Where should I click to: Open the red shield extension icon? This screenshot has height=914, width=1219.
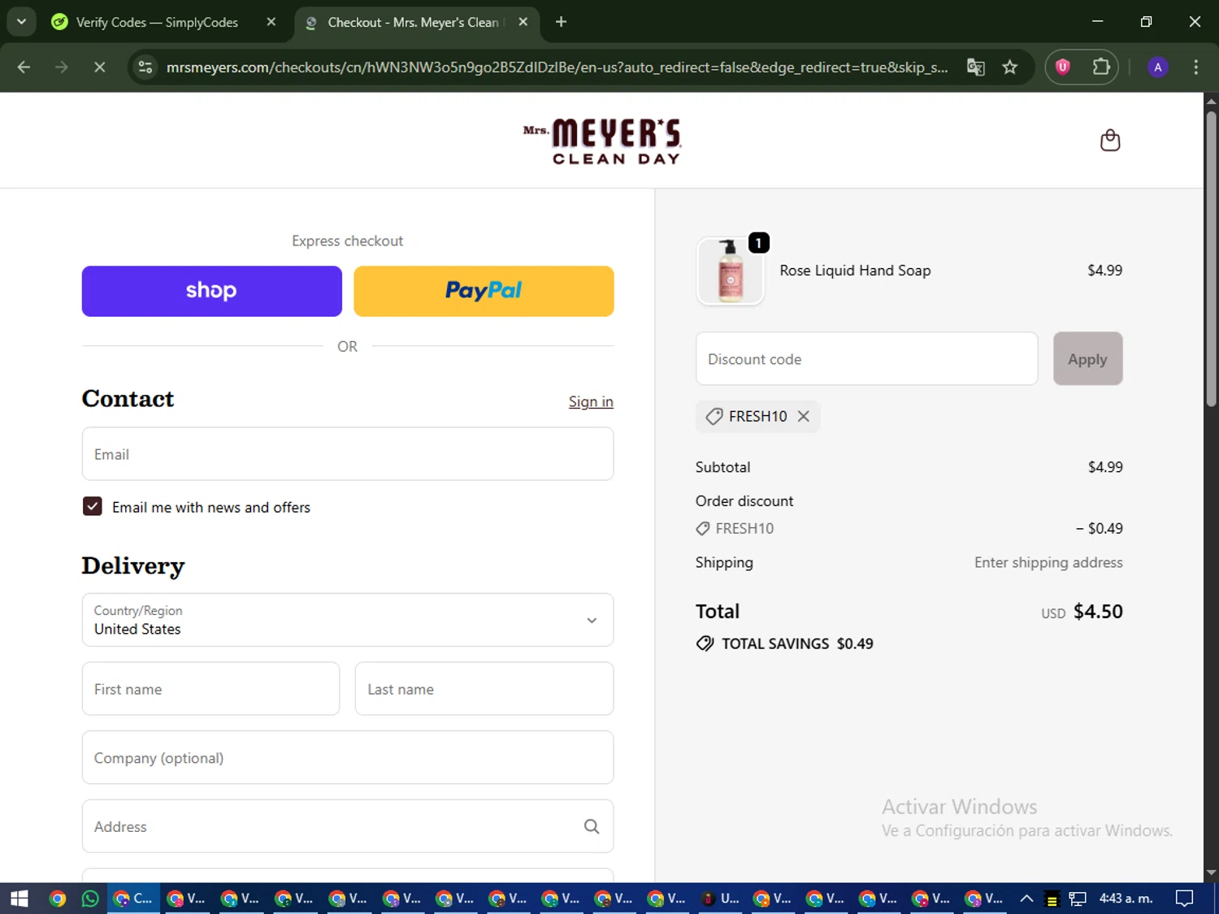[1063, 67]
